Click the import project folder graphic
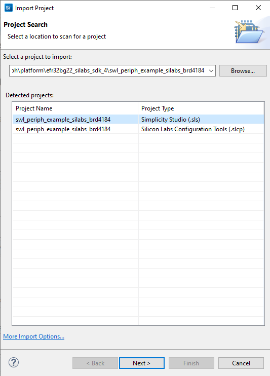Screen dimensions: 270x376 point(249,32)
